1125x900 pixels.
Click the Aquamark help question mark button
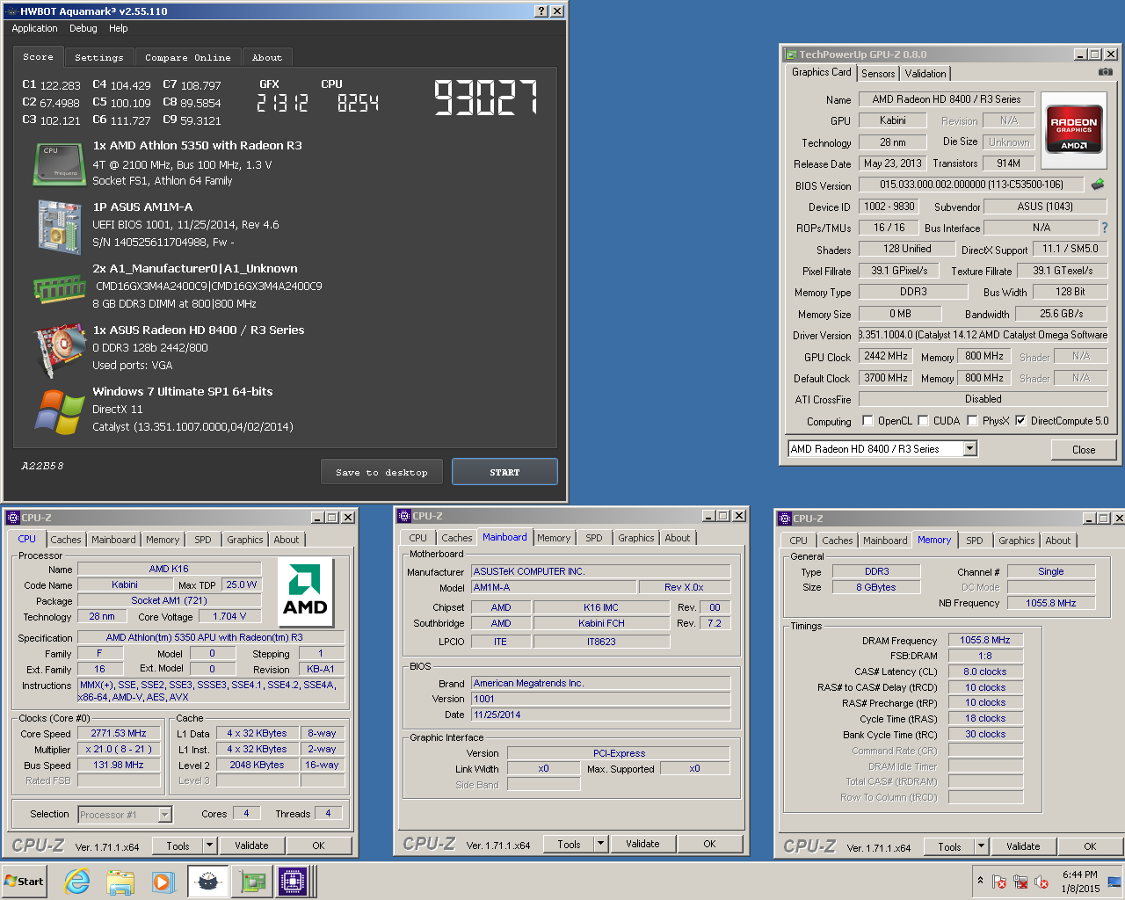point(542,11)
